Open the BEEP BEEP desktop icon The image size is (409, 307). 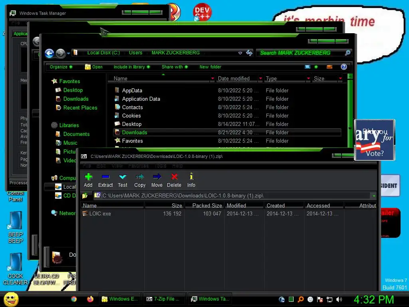tap(16, 227)
